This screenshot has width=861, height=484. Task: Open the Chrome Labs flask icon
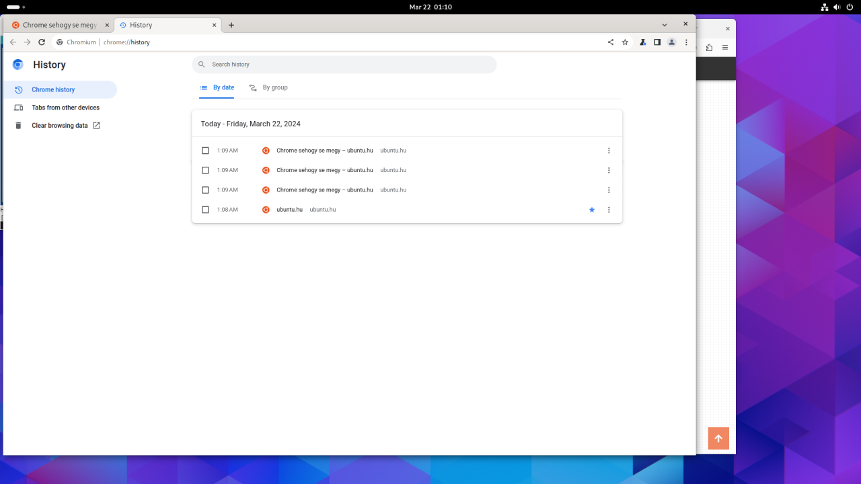coord(642,42)
